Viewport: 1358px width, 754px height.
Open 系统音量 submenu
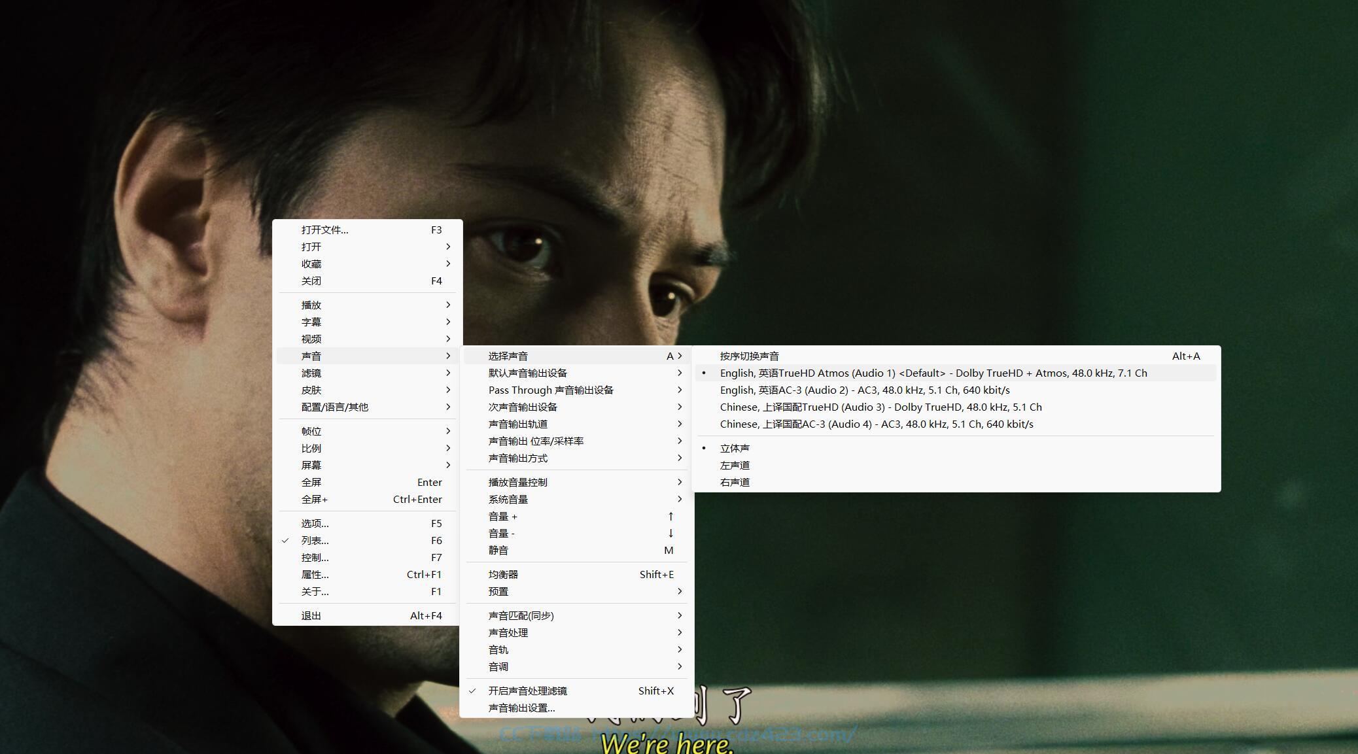(577, 499)
